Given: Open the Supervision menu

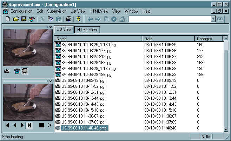Looking at the screenshot, I should tap(57, 11).
